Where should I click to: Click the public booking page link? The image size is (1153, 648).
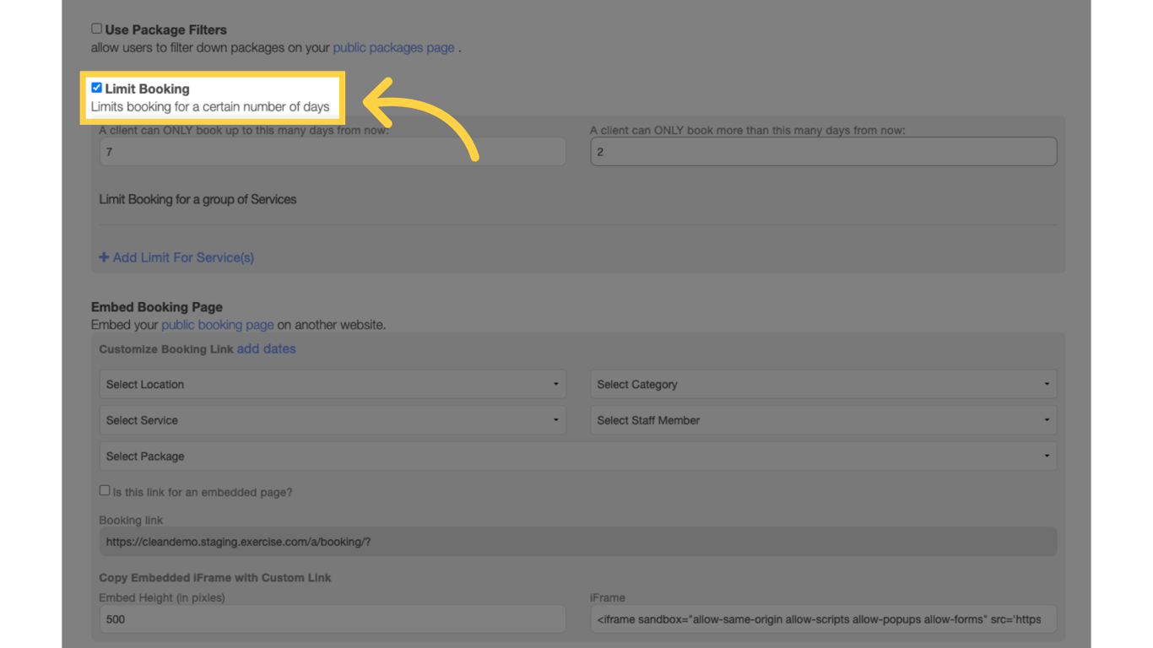[217, 324]
